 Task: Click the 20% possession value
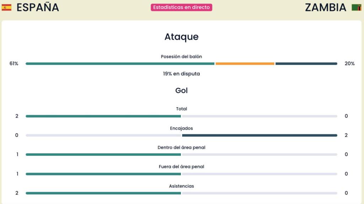point(350,64)
